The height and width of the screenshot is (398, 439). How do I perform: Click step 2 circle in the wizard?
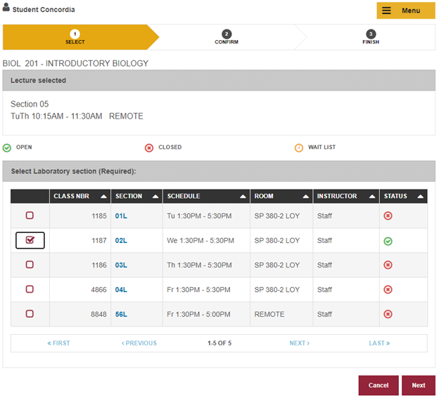[x=227, y=34]
